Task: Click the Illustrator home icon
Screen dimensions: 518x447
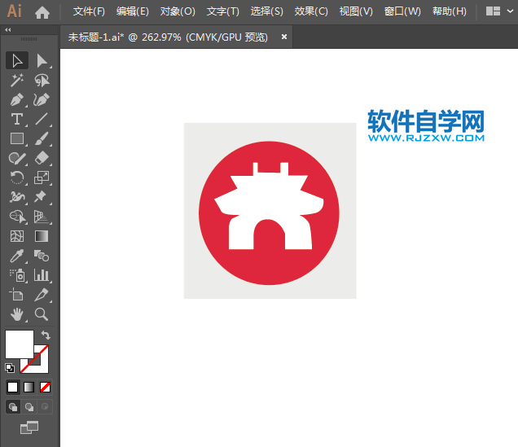Action: pyautogui.click(x=42, y=13)
